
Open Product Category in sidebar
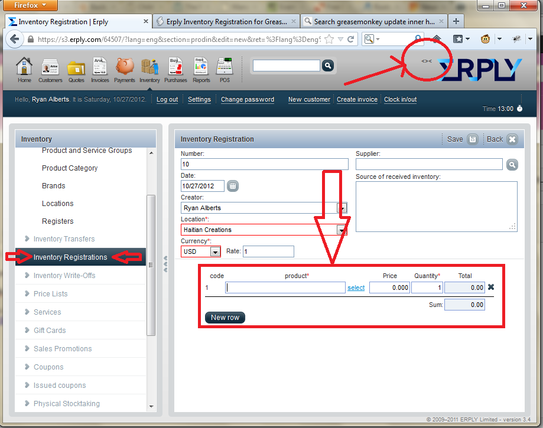coord(70,168)
